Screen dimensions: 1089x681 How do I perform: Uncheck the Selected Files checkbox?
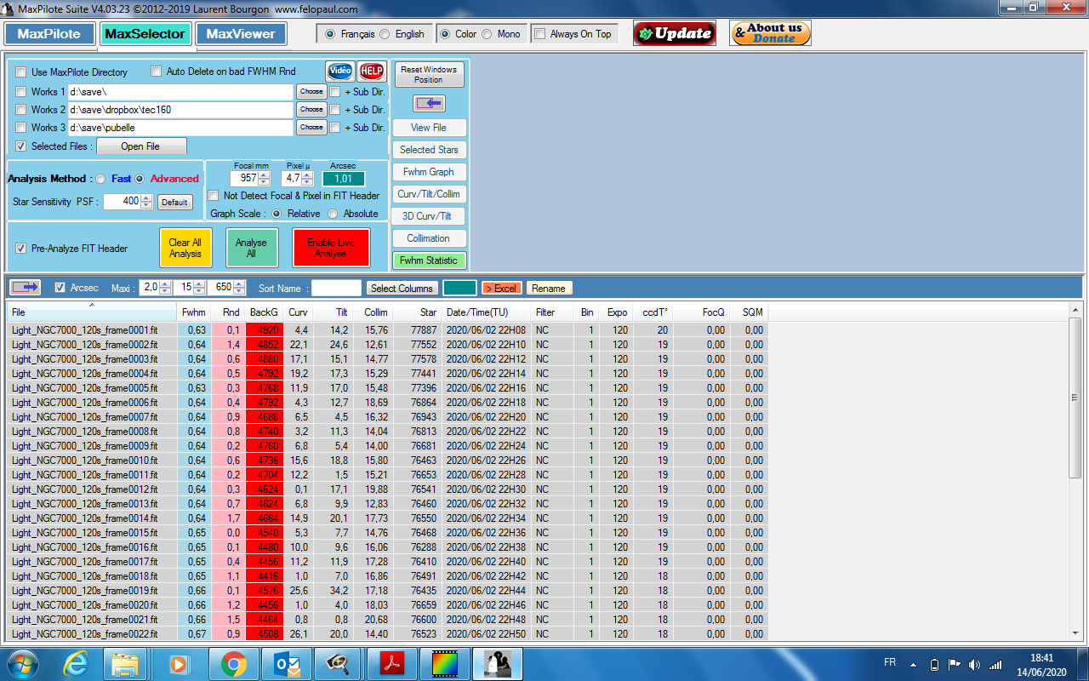(x=21, y=146)
